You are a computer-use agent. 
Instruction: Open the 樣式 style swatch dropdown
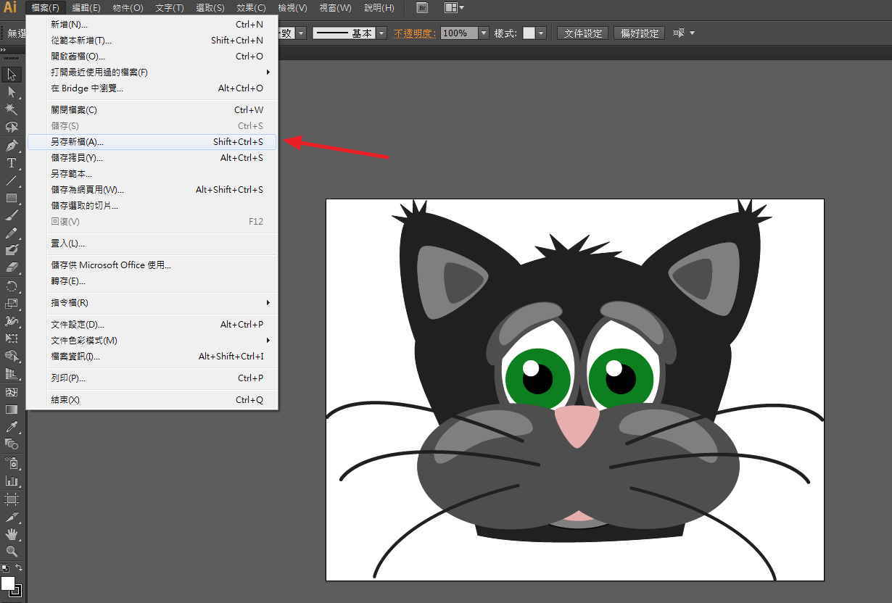pyautogui.click(x=541, y=33)
